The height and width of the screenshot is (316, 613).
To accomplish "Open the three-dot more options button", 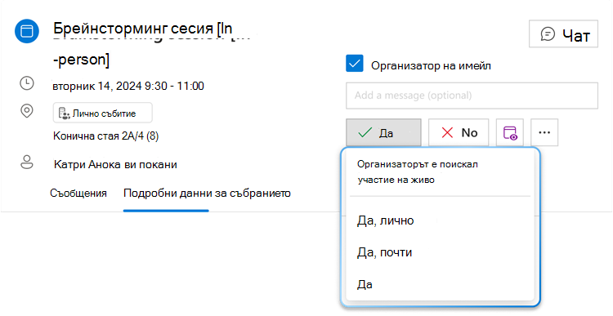I will coord(544,133).
